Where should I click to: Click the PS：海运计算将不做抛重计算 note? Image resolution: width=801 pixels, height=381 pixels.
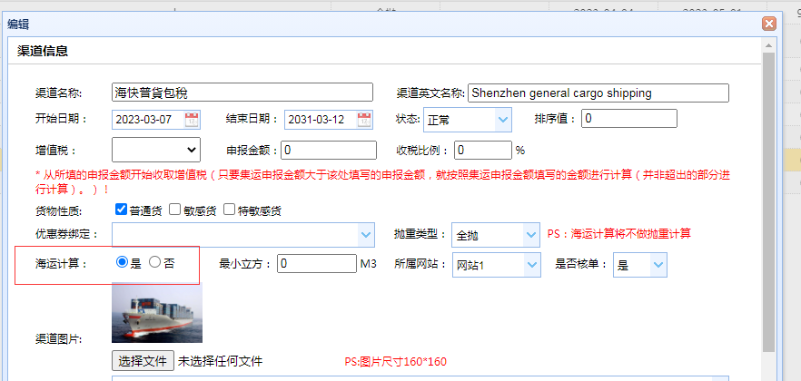(619, 234)
